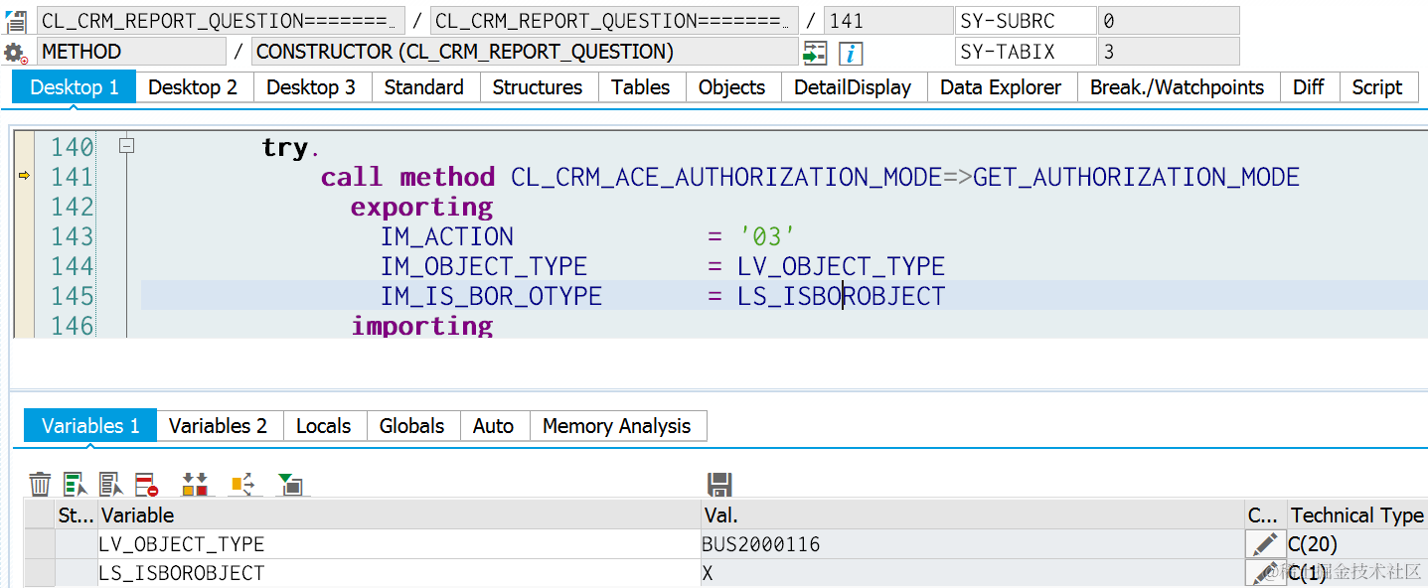The width and height of the screenshot is (1428, 588).
Task: Click the St... column header
Action: point(76,514)
